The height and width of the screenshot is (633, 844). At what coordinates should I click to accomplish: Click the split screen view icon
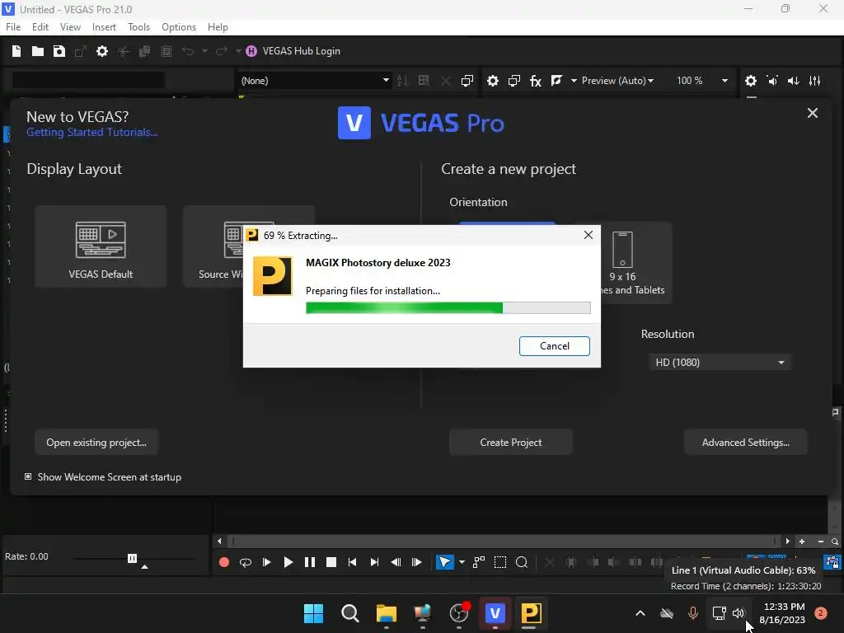tap(556, 81)
